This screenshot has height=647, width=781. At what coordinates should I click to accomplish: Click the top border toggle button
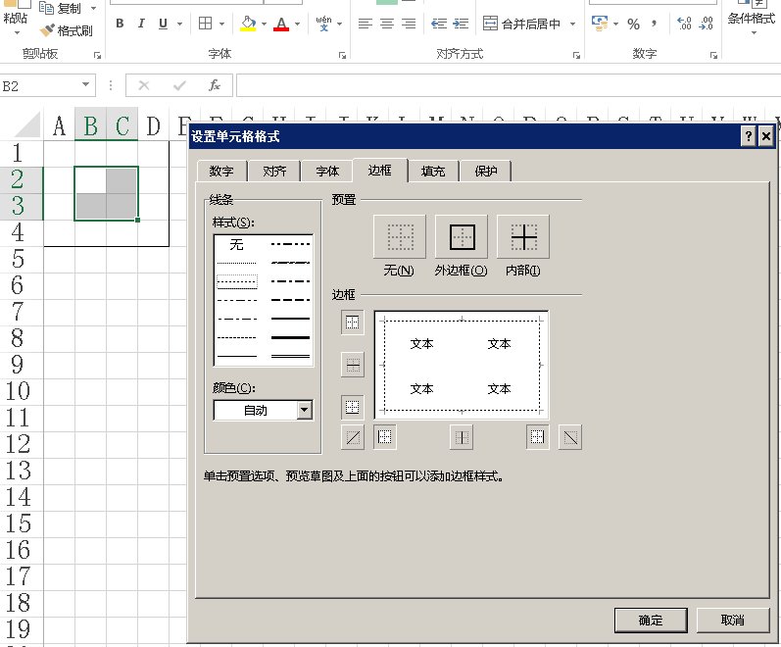tap(353, 323)
